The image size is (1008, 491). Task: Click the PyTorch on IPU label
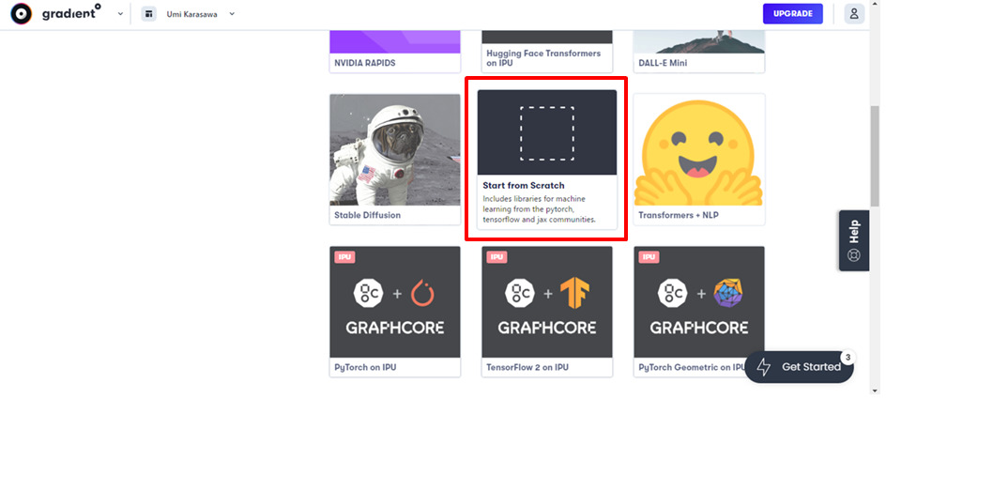[x=365, y=368]
